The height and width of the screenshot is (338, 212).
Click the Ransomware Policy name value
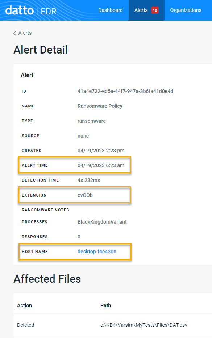(100, 106)
